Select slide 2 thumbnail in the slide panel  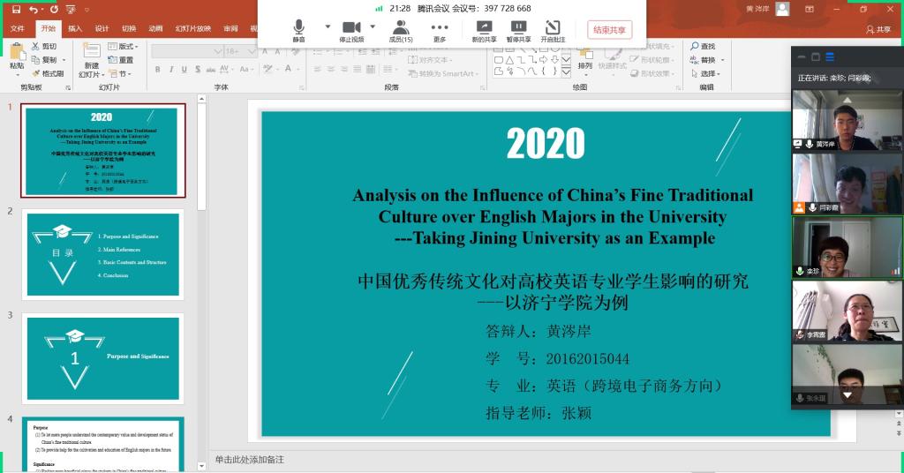(x=102, y=253)
